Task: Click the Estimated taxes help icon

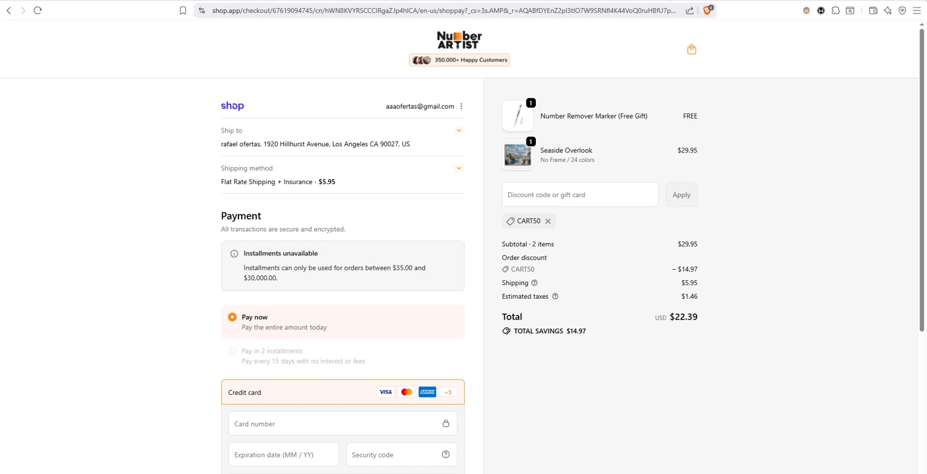Action: pyautogui.click(x=555, y=296)
